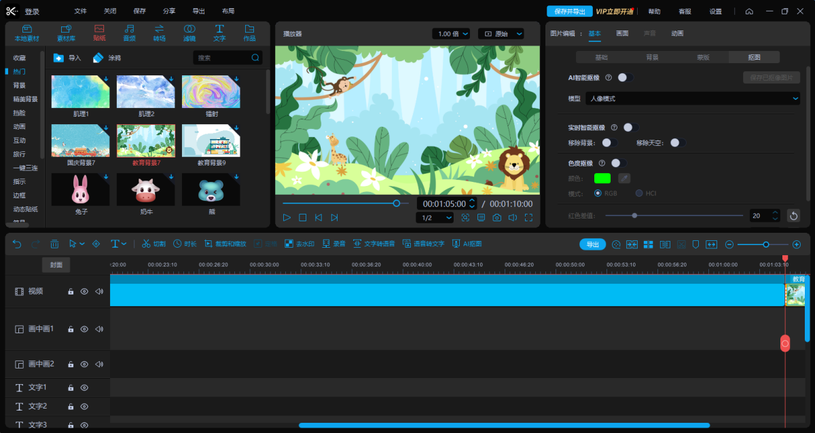This screenshot has width=815, height=433.
Task: Open the 时长 duration tool
Action: click(x=185, y=244)
